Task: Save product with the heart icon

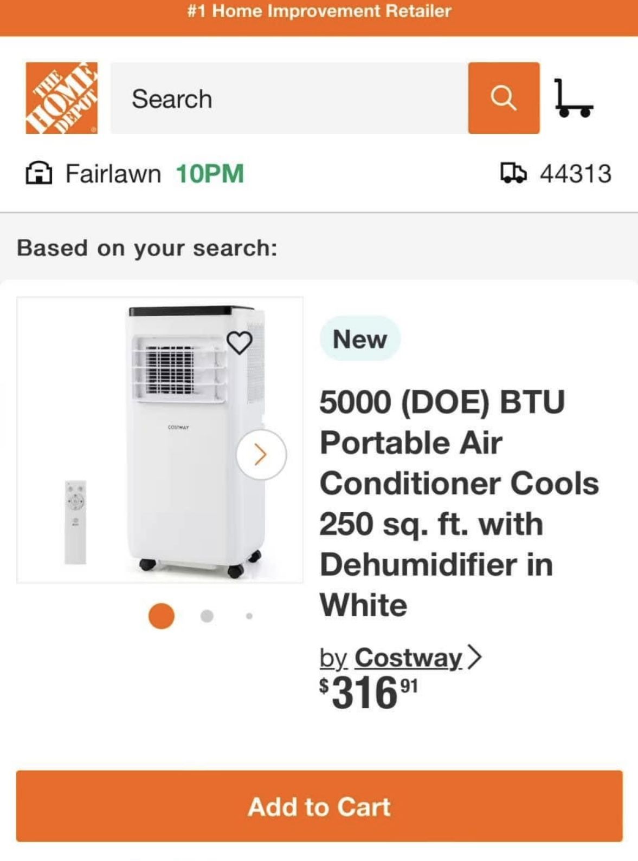Action: pyautogui.click(x=239, y=342)
